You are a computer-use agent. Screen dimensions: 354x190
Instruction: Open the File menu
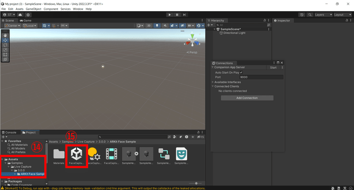click(x=4, y=9)
